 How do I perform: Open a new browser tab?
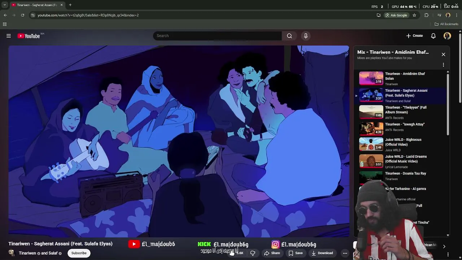coord(70,5)
